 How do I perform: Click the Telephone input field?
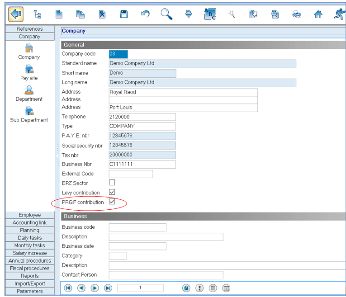pyautogui.click(x=142, y=117)
